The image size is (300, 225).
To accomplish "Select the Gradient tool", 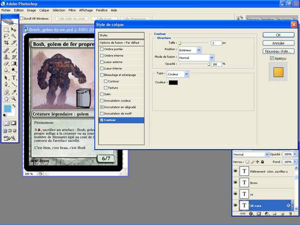I will pos(13,63).
